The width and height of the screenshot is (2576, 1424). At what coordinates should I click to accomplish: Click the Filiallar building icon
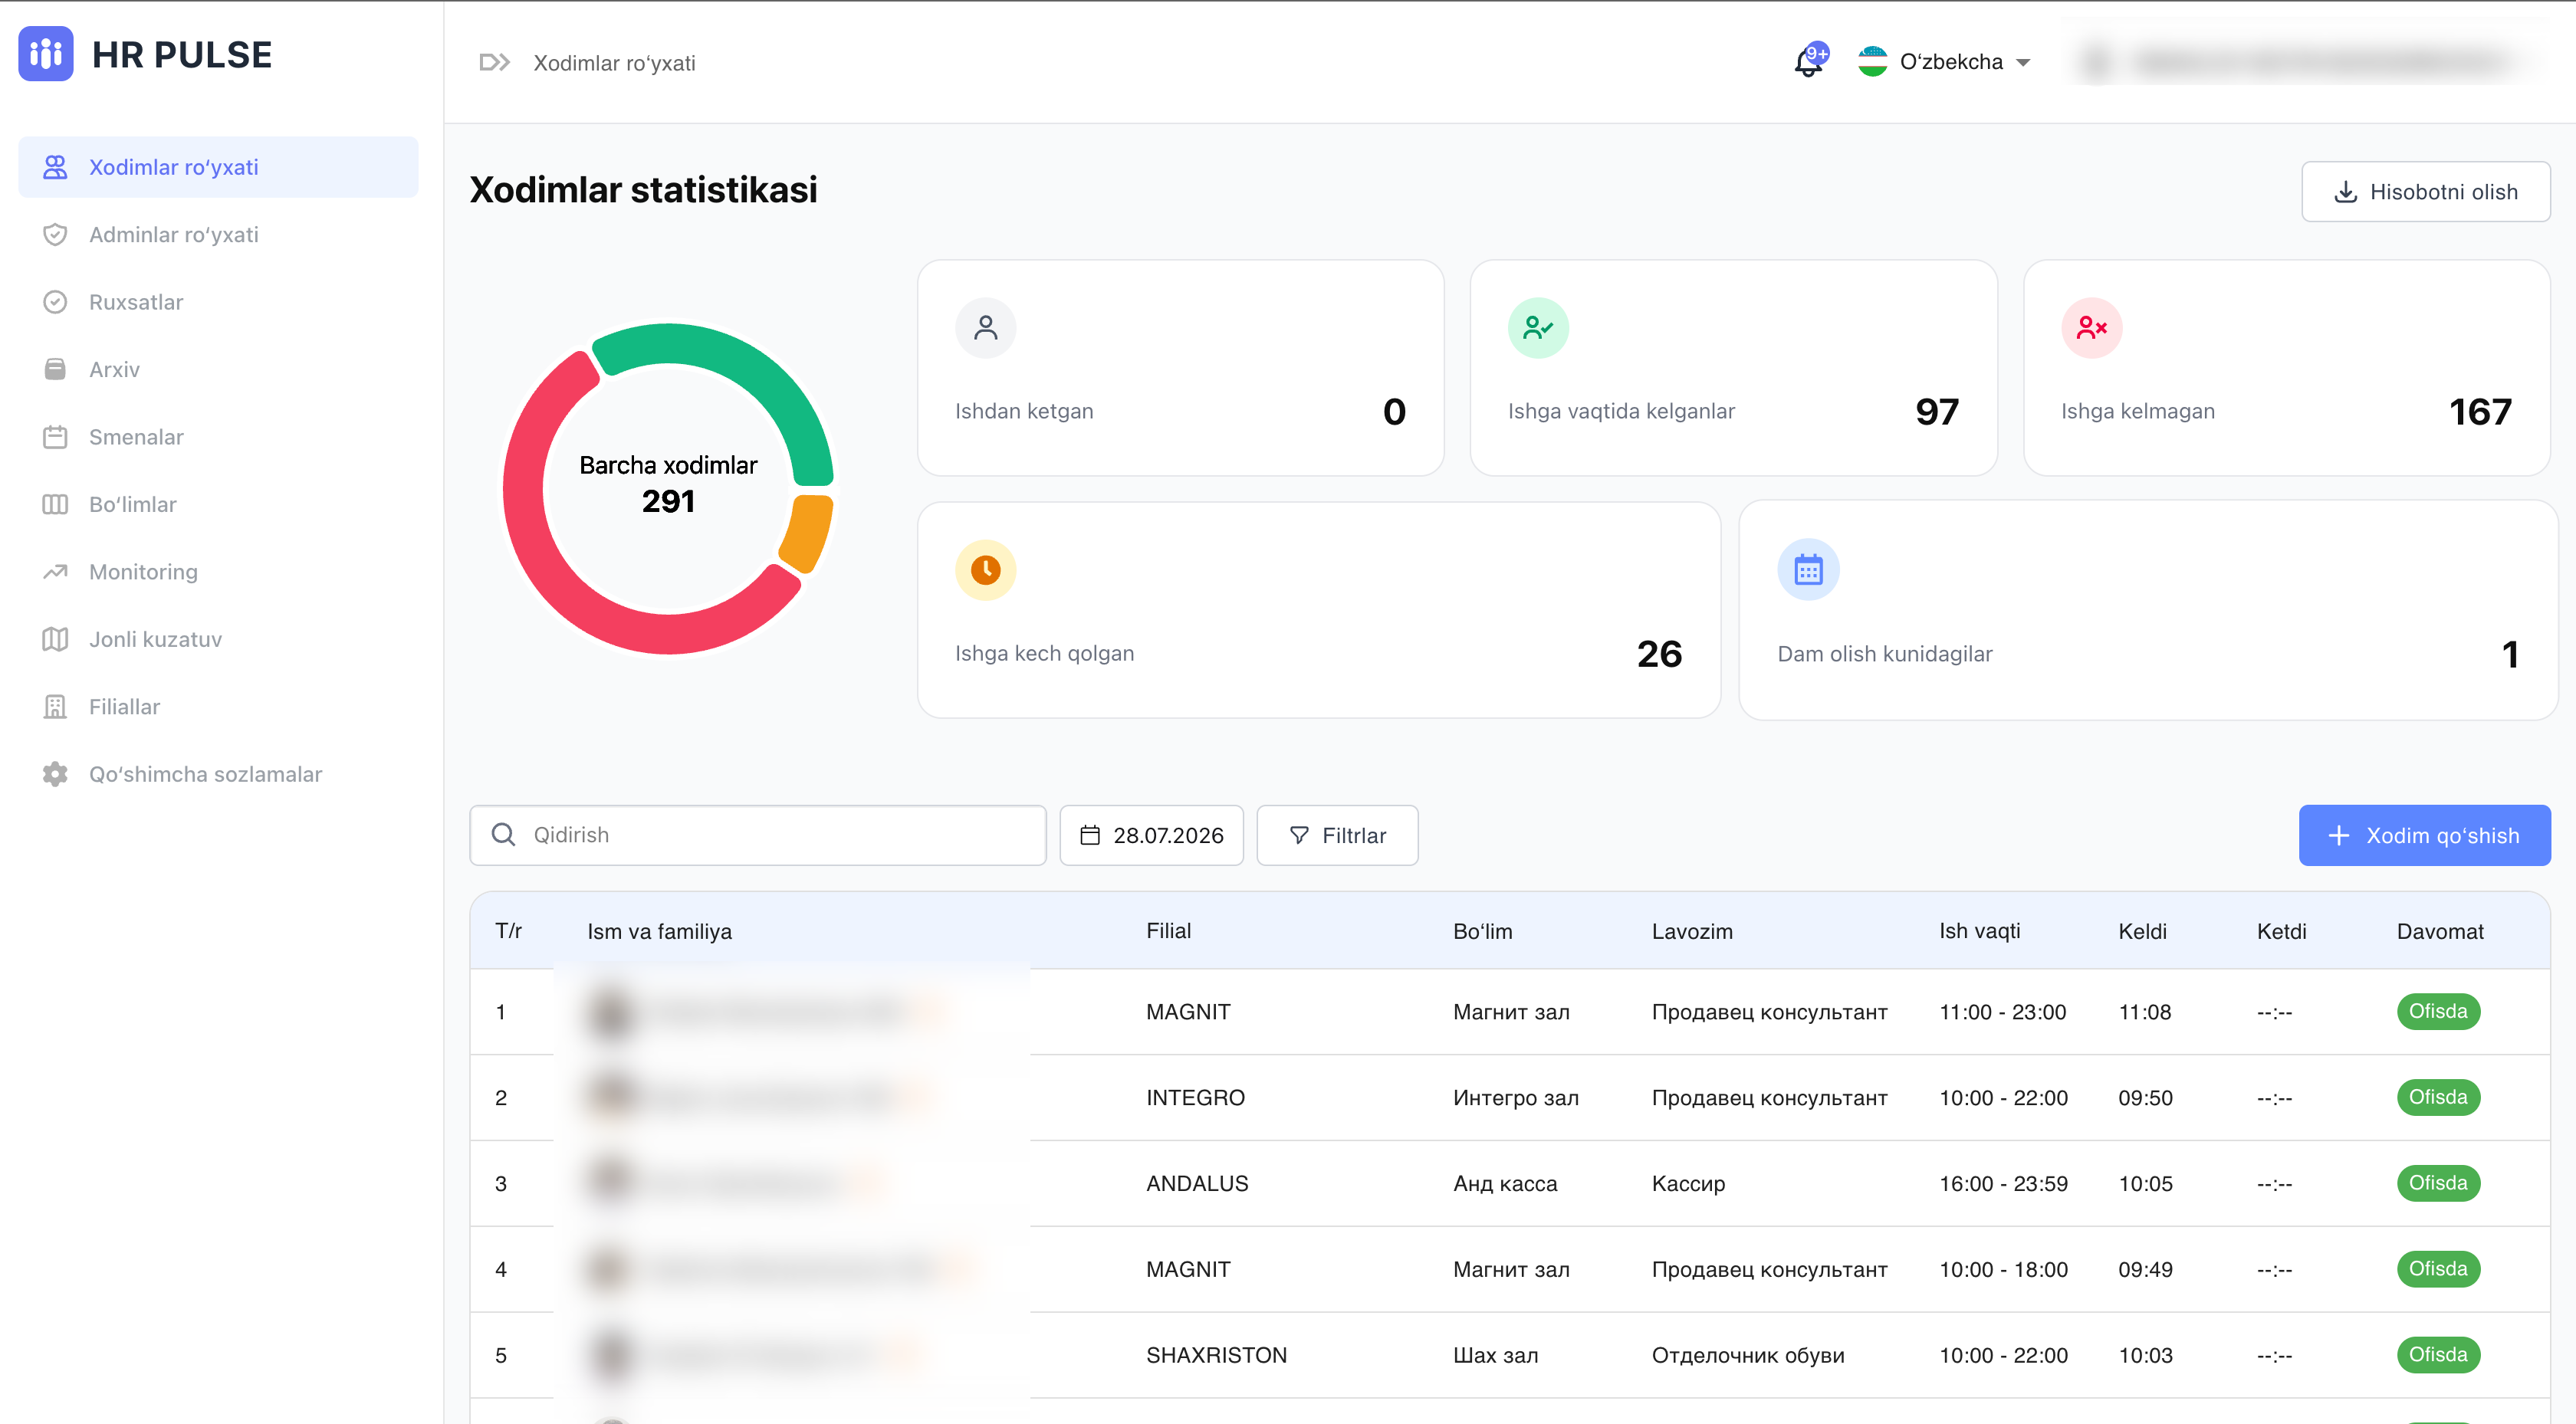point(55,707)
